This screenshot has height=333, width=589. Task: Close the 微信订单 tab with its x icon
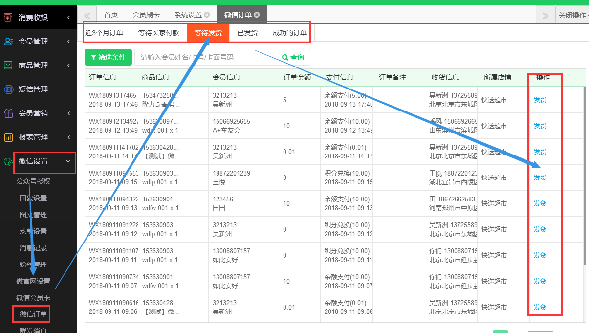[257, 15]
